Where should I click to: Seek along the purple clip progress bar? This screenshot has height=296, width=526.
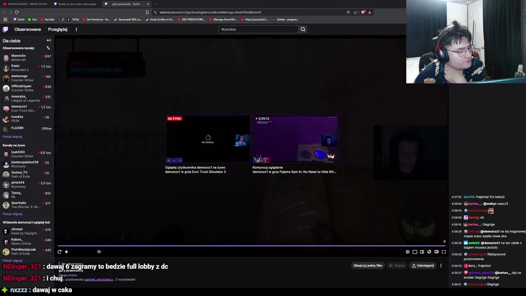(x=251, y=246)
